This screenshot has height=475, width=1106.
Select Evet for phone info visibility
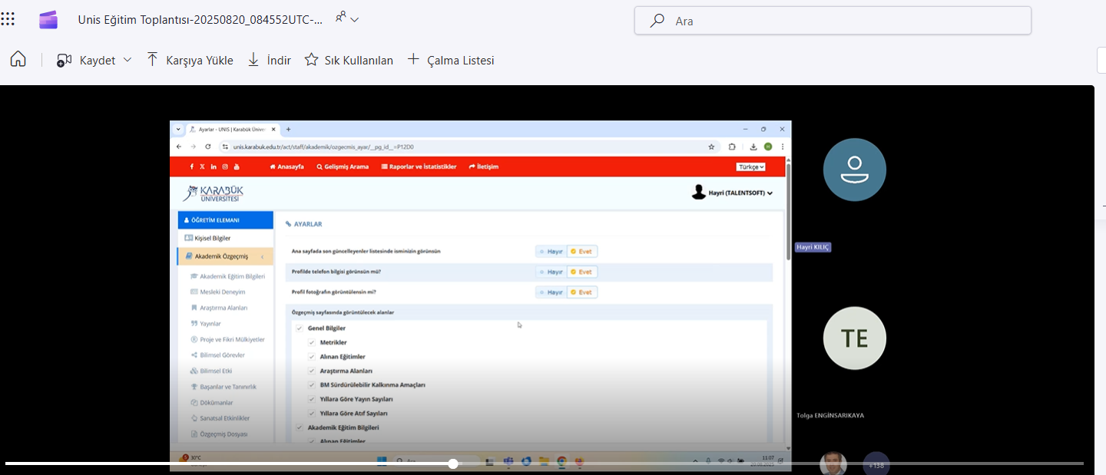click(x=581, y=272)
